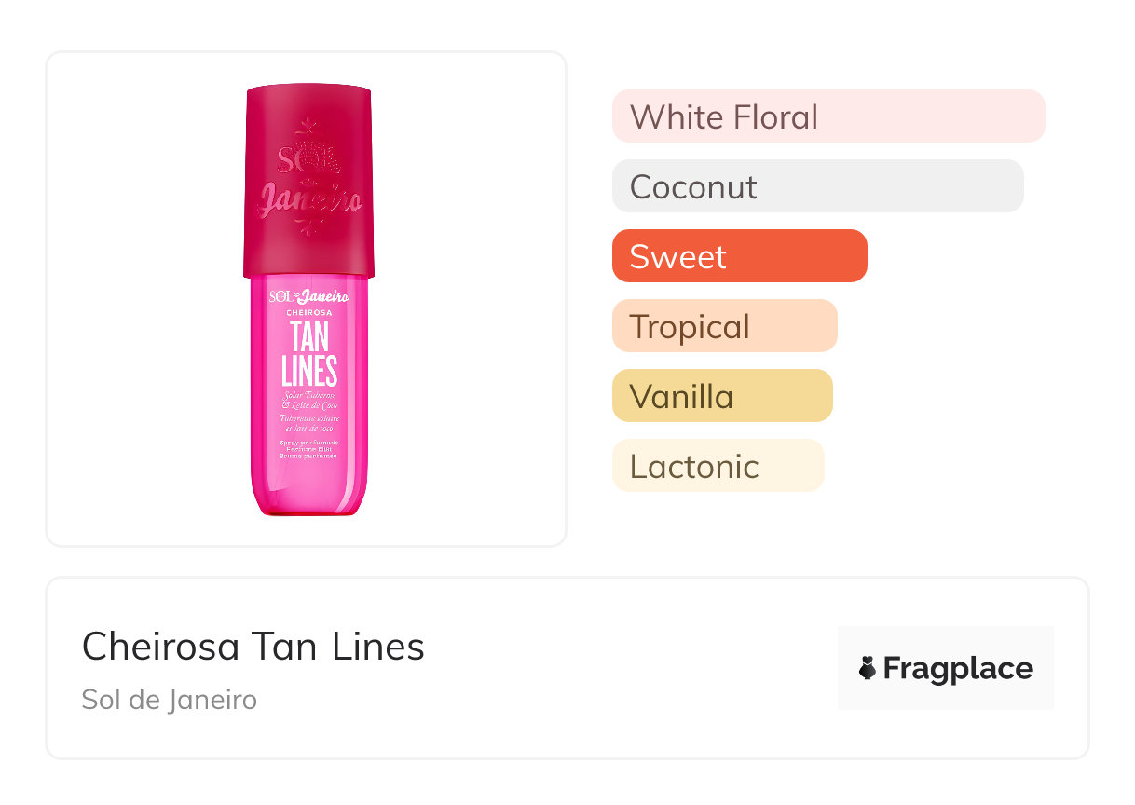1135x805 pixels.
Task: Click the Sol de Janeiro brand name
Action: pos(169,700)
